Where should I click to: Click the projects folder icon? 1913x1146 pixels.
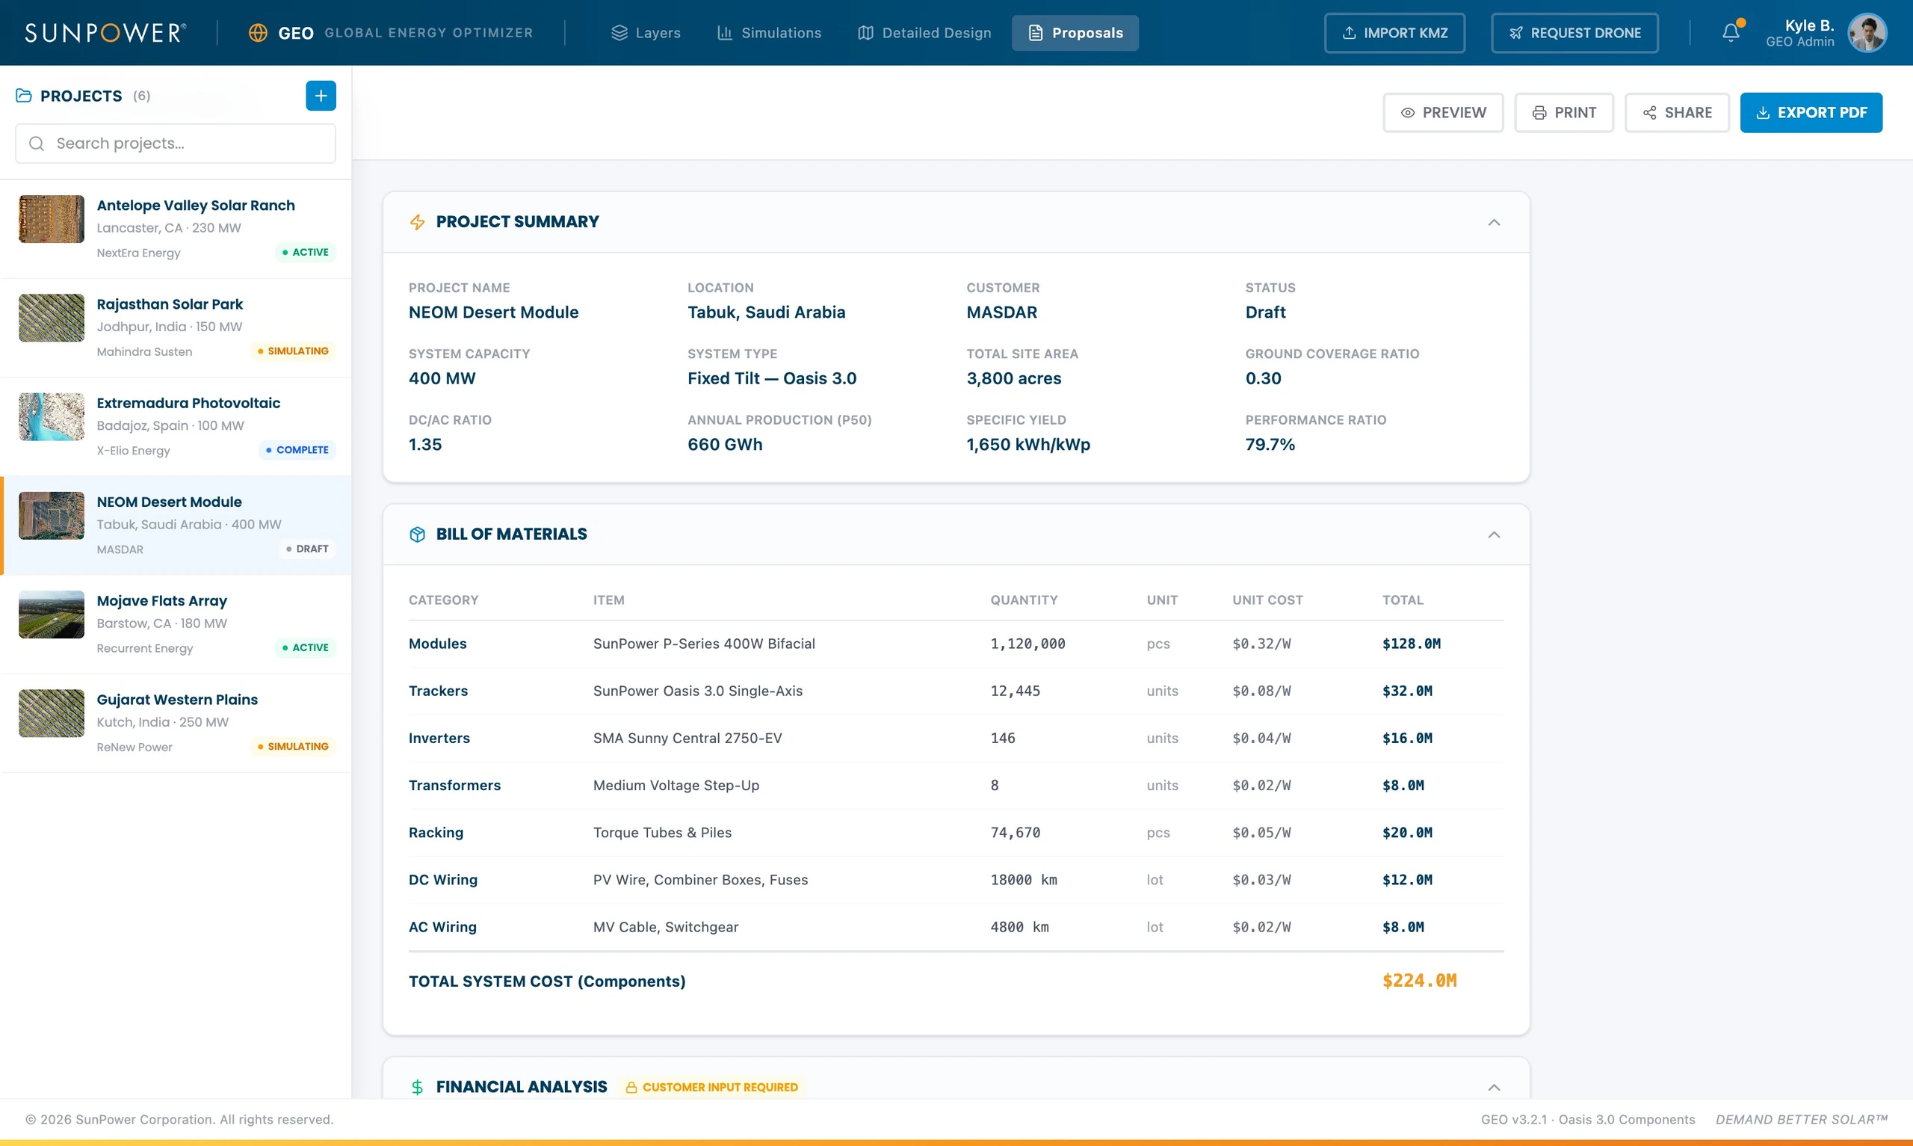24,96
